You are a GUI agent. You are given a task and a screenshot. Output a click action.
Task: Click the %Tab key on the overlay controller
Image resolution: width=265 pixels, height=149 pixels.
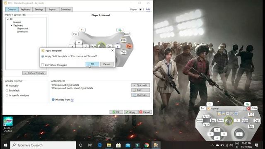tap(245, 120)
